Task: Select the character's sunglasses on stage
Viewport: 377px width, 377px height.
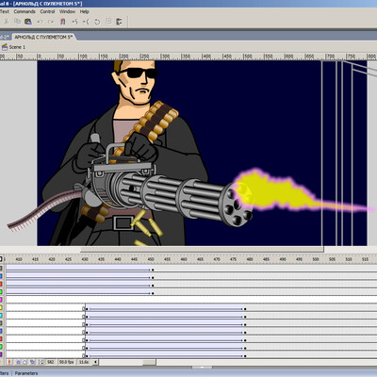Action: pos(138,74)
